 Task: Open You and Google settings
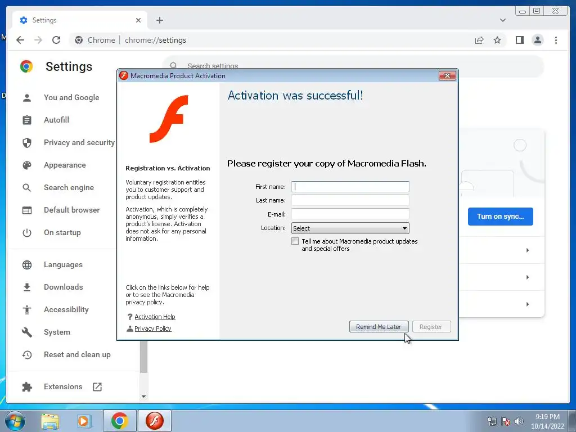click(71, 97)
